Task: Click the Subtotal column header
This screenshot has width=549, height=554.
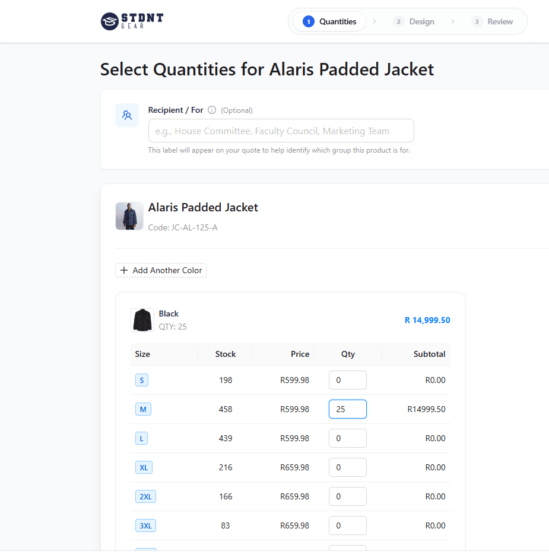Action: (429, 354)
